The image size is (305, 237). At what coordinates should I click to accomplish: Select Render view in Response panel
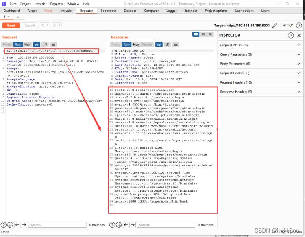click(147, 45)
